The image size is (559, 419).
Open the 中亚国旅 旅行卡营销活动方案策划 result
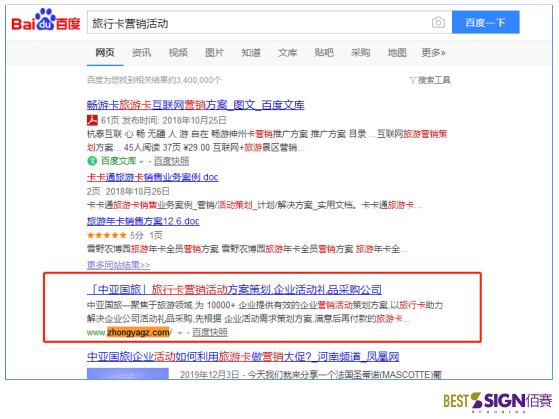click(x=234, y=290)
